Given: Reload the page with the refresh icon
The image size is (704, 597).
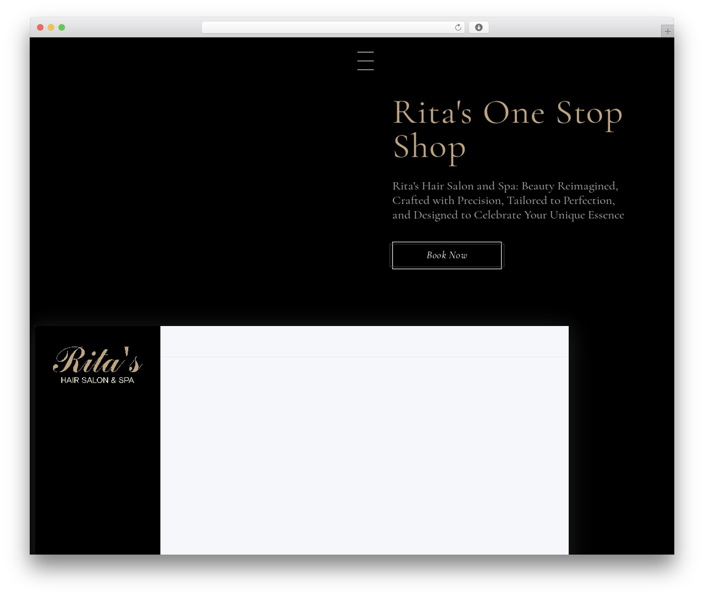Looking at the screenshot, I should click(458, 28).
